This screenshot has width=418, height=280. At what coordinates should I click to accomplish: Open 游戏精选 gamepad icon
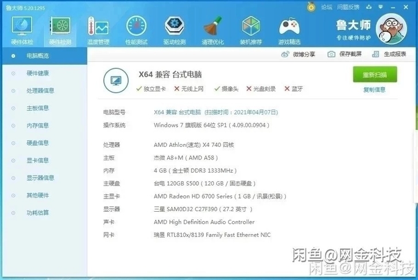click(289, 30)
